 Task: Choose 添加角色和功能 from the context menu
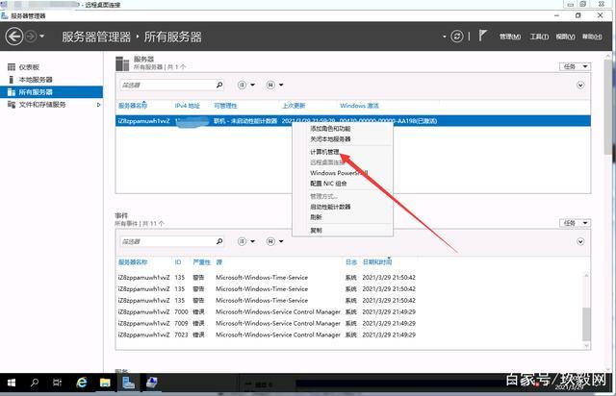click(x=330, y=129)
